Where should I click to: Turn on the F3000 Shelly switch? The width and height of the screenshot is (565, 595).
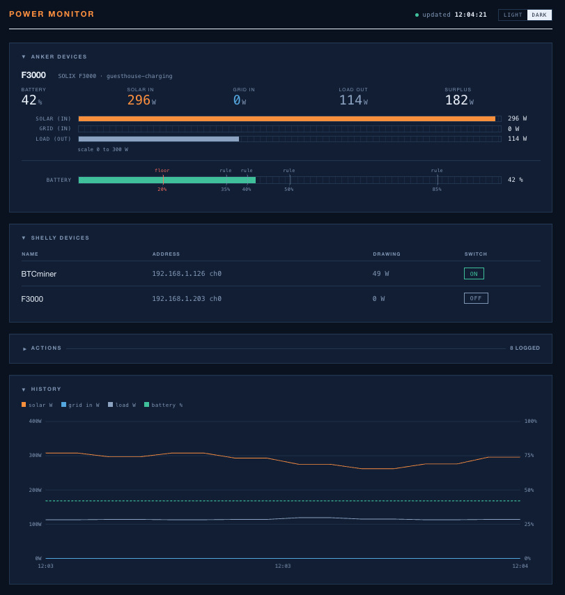(476, 298)
